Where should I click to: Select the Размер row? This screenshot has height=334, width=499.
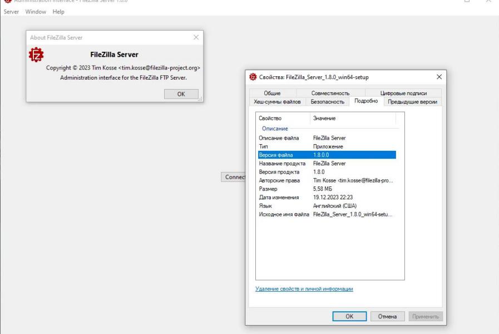click(327, 189)
